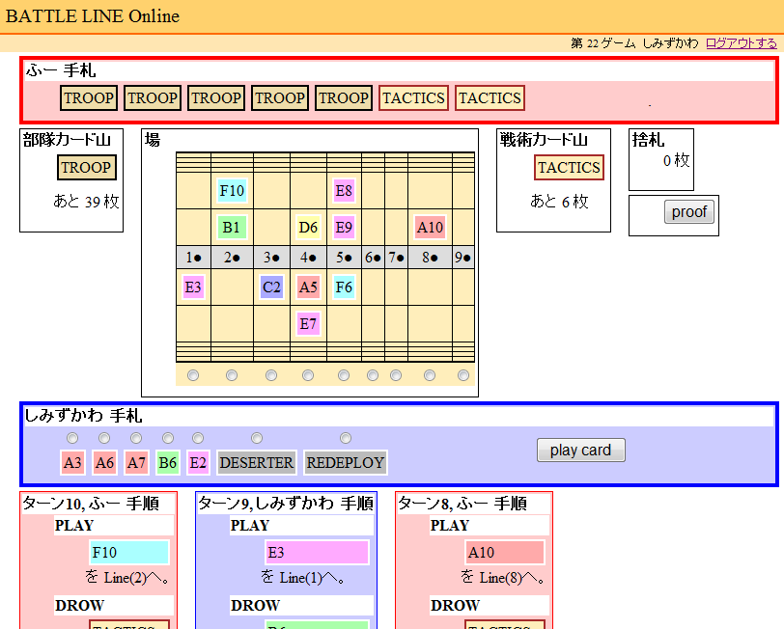Click the A6 card in hand
The height and width of the screenshot is (629, 784).
104,463
